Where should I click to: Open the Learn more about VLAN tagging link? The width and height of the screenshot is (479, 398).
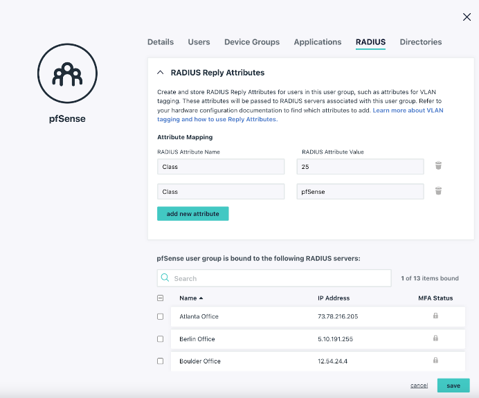click(x=408, y=110)
